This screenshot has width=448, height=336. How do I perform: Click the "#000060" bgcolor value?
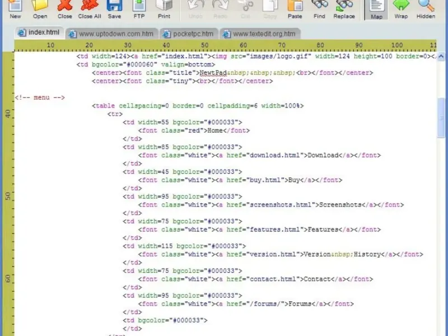click(140, 64)
